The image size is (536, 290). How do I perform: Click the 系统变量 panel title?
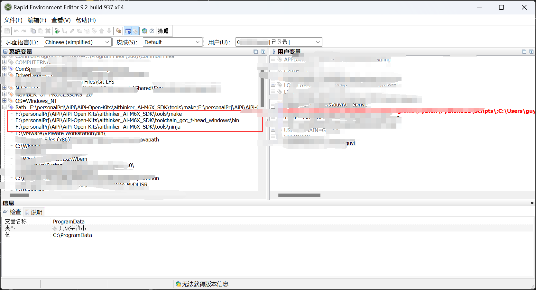21,52
